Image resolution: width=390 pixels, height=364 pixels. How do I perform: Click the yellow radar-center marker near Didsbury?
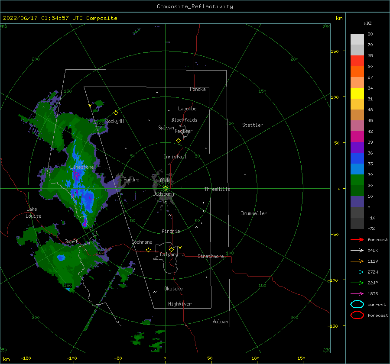(x=166, y=188)
